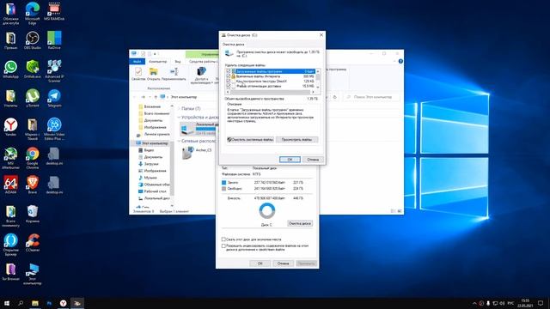550x309 pixels.
Task: Switch to Компьютер ribbon tab
Action: (x=158, y=62)
